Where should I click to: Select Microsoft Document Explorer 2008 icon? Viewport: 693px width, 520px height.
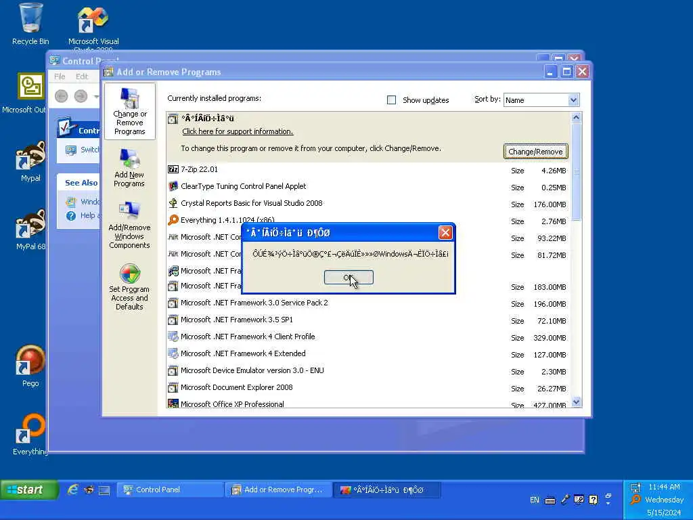pos(173,387)
